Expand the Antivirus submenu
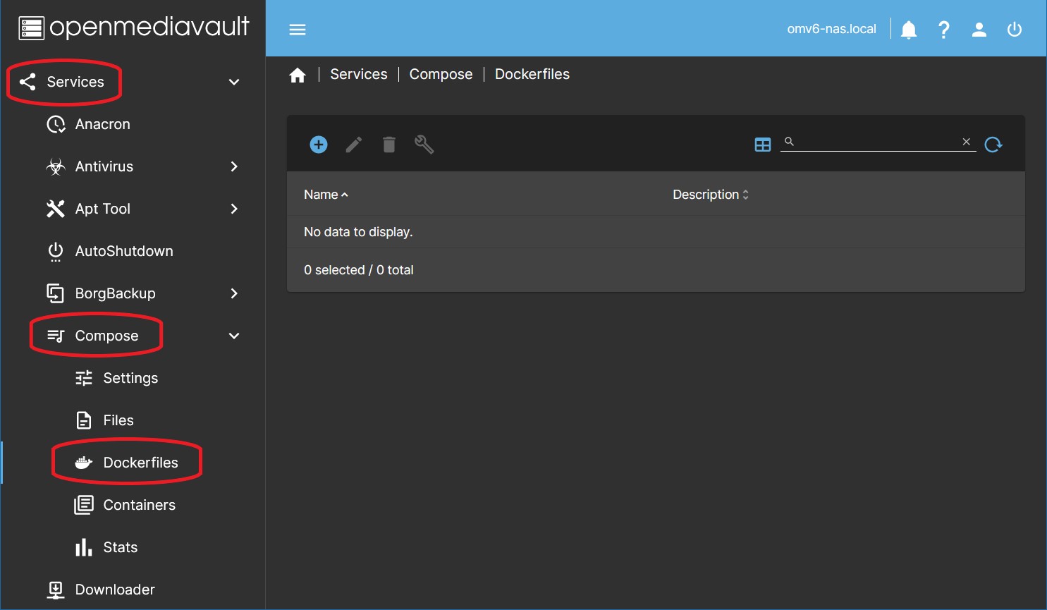This screenshot has width=1047, height=610. [234, 166]
